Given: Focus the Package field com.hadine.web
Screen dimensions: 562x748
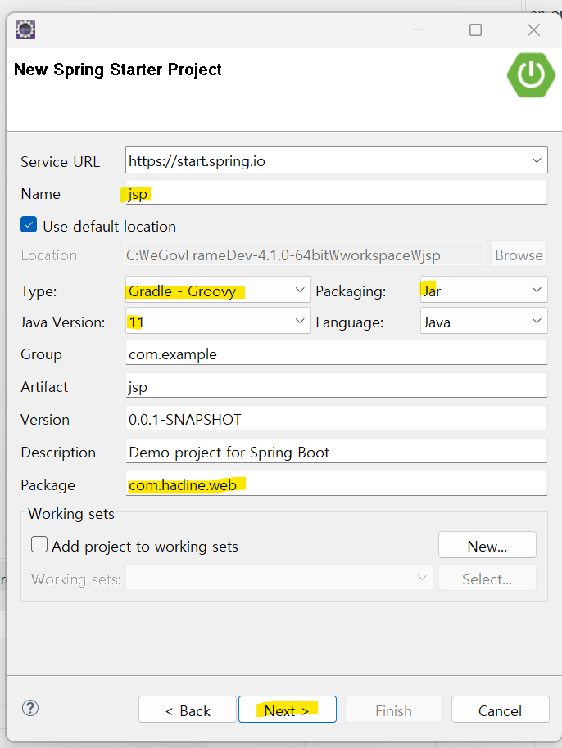Looking at the screenshot, I should [337, 484].
